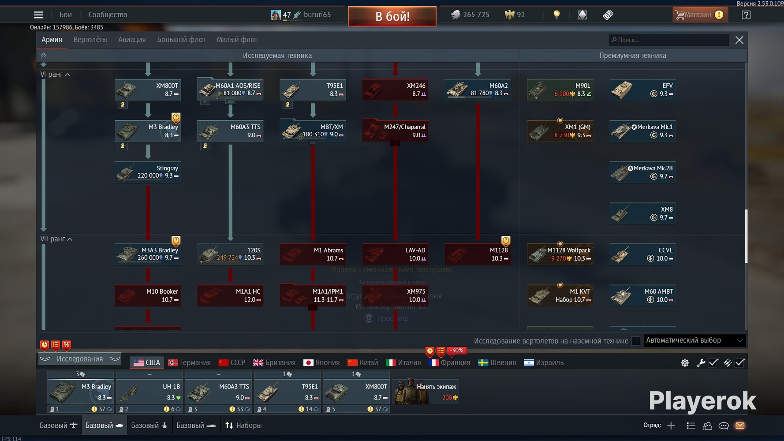Enable helicopter research on ground vehicles checkbox
Image resolution: width=784 pixels, height=441 pixels.
(635, 341)
